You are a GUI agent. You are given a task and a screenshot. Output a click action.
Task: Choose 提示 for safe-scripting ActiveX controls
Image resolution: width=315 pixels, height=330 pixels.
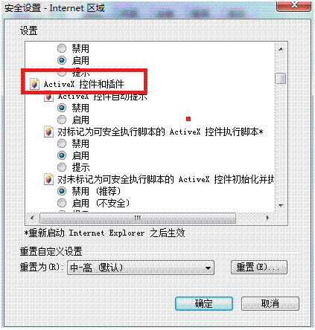click(62, 167)
